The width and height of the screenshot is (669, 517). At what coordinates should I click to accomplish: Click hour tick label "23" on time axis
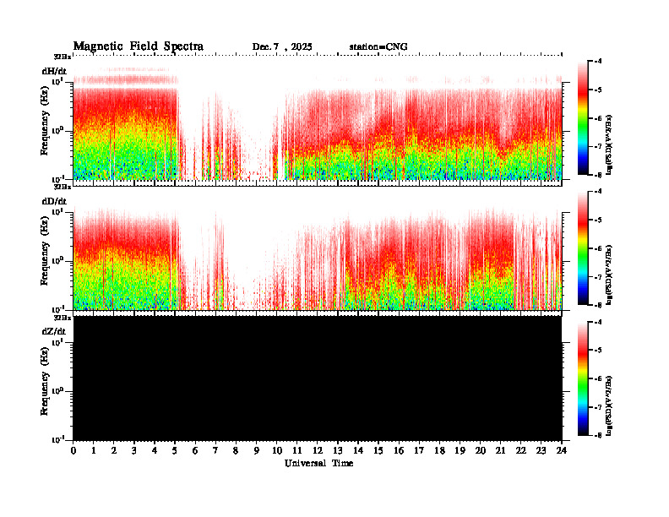click(x=541, y=450)
